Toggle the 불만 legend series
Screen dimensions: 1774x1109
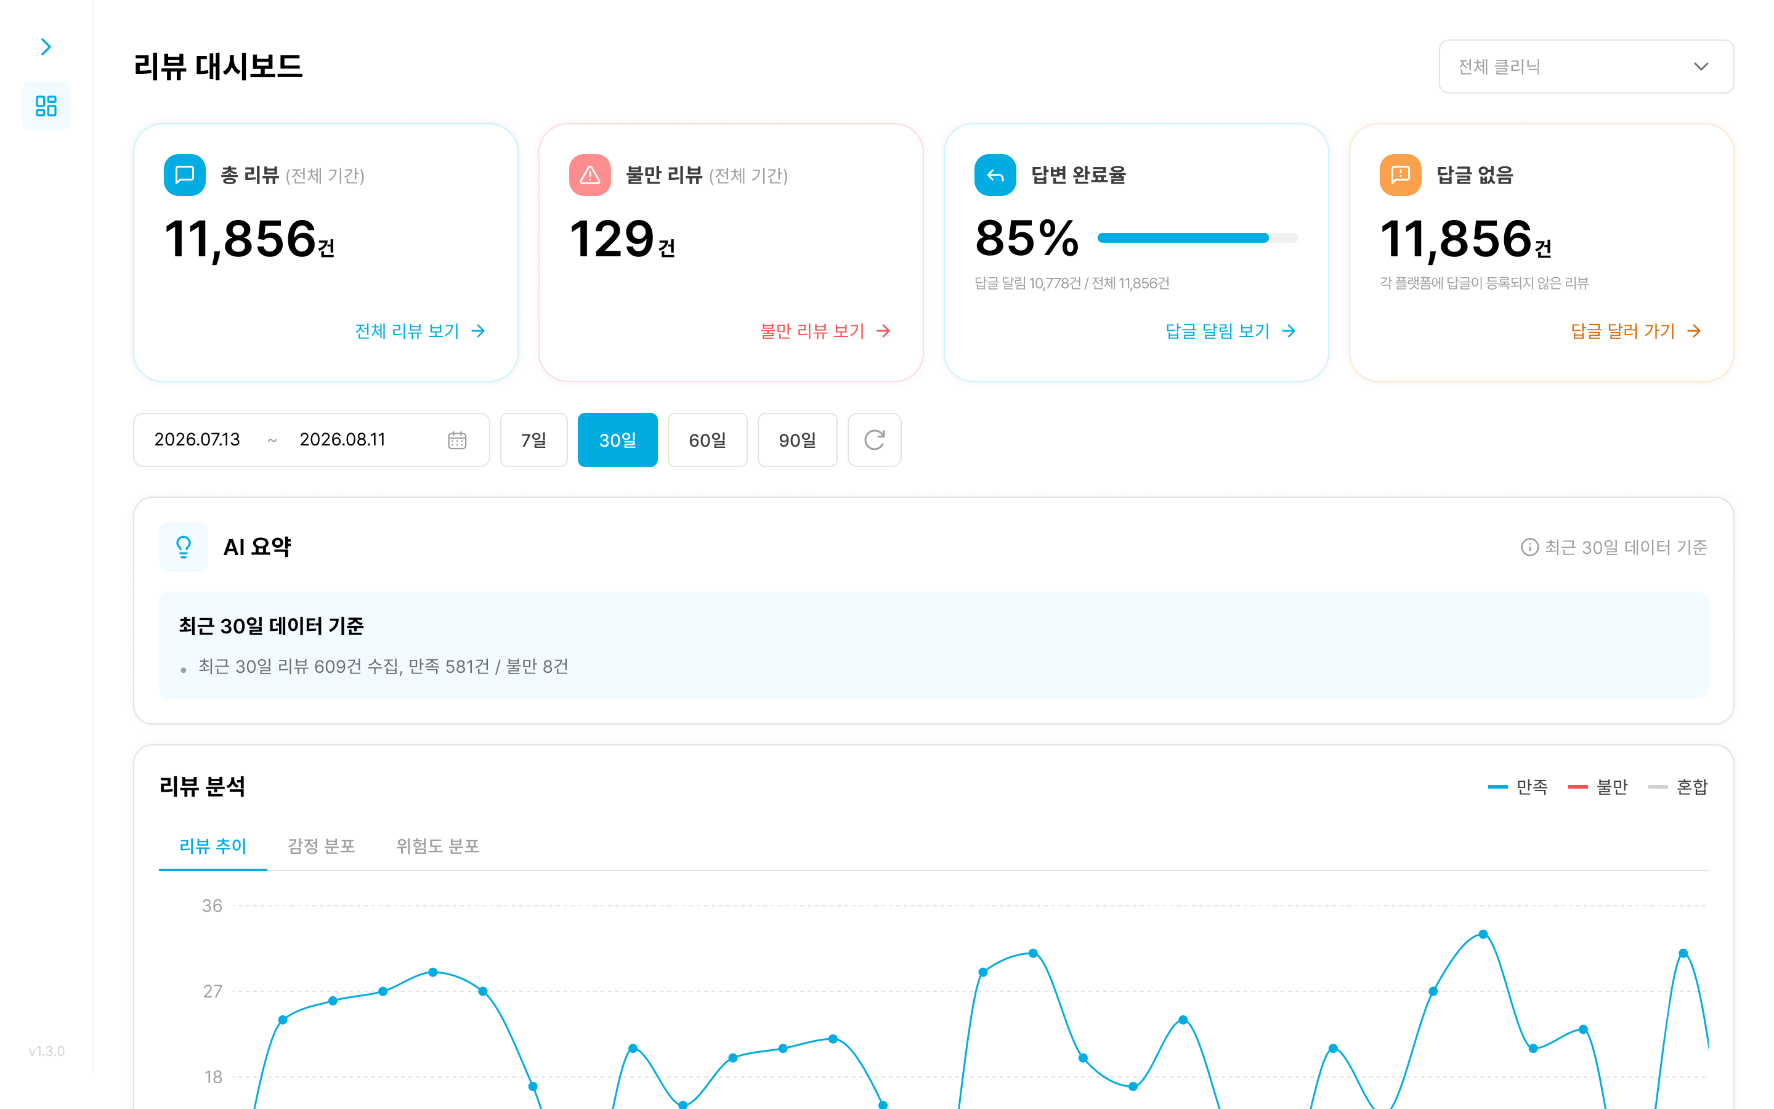1597,787
